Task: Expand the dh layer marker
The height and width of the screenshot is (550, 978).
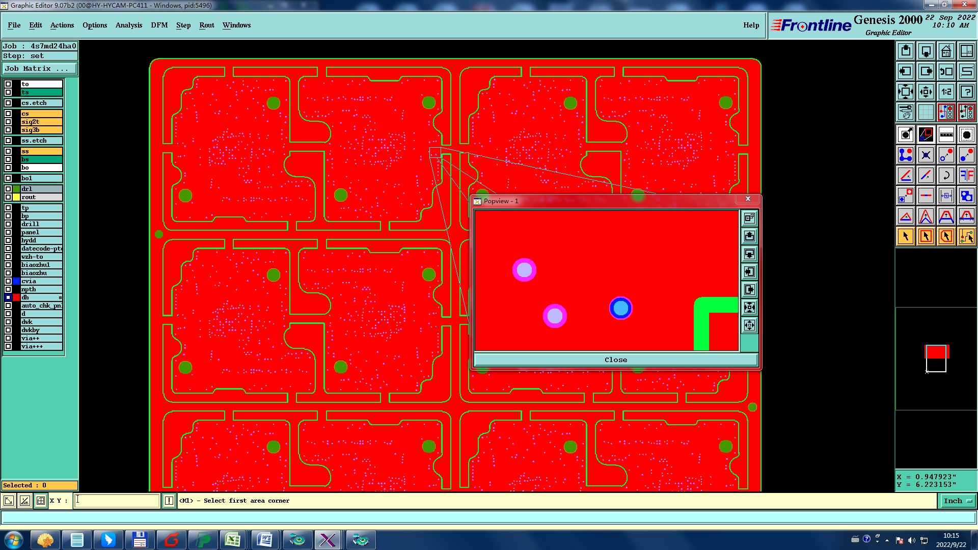Action: pos(60,297)
